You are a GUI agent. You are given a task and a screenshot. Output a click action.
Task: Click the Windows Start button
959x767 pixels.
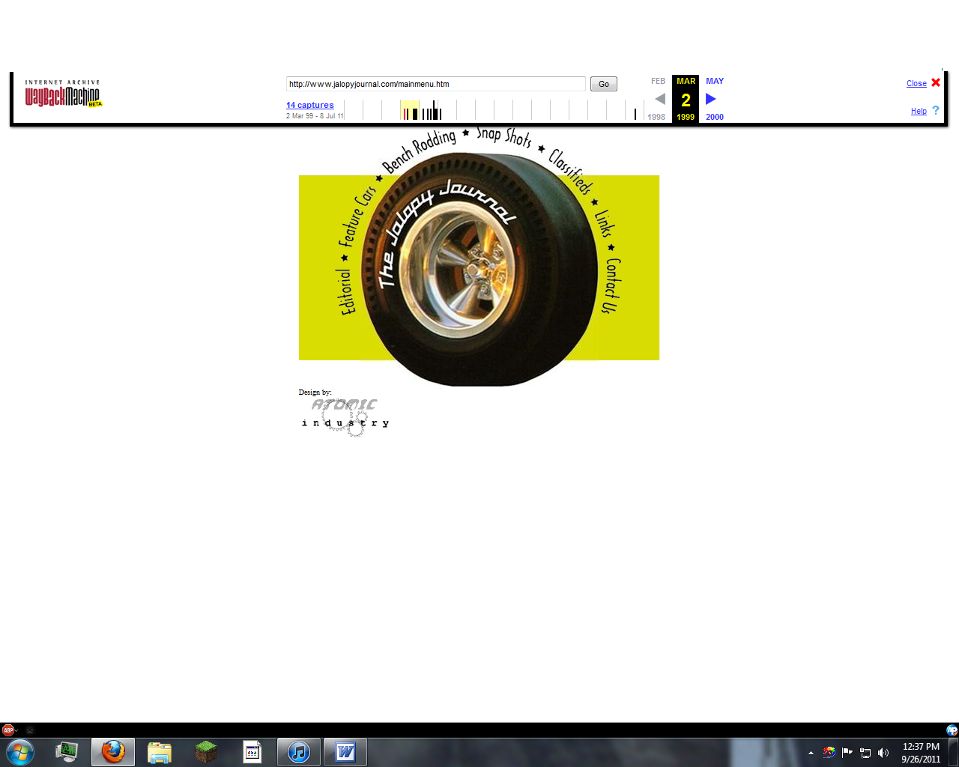tap(20, 752)
